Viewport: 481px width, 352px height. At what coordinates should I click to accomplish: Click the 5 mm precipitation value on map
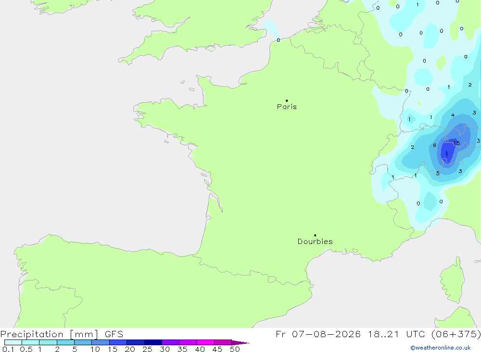click(x=438, y=173)
